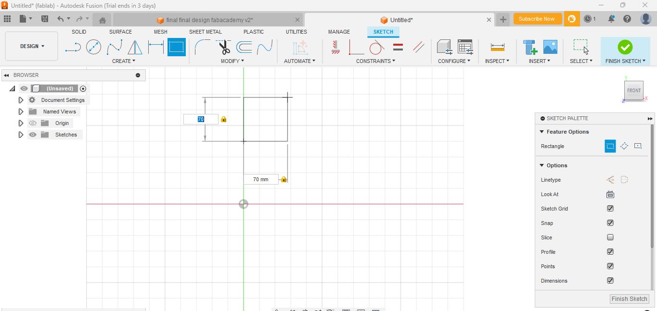
Task: Click the Subscribe Now button
Action: tap(537, 19)
